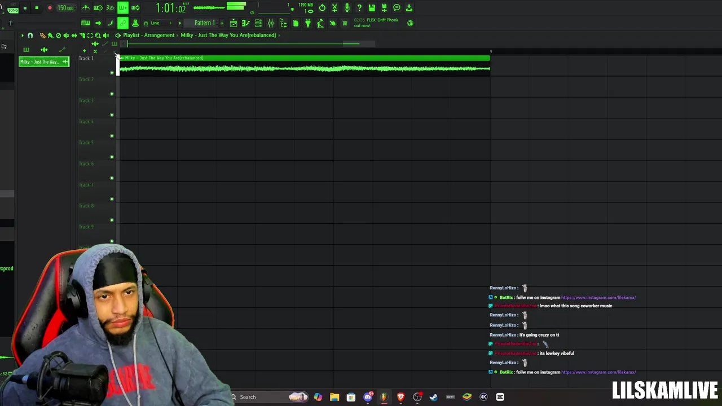This screenshot has width=722, height=406.
Task: Add new pattern with plus button
Action: pos(222,23)
